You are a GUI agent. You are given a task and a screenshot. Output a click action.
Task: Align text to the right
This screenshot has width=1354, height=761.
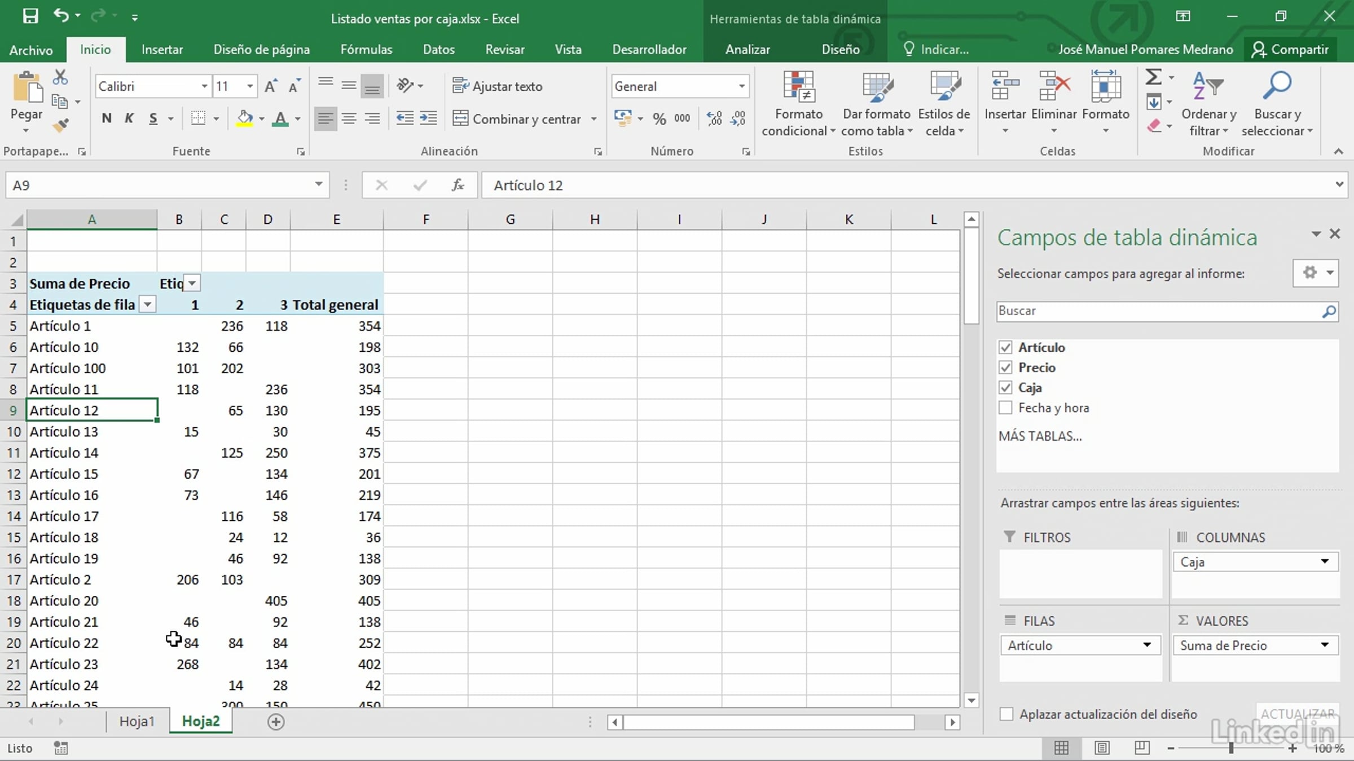pyautogui.click(x=372, y=118)
